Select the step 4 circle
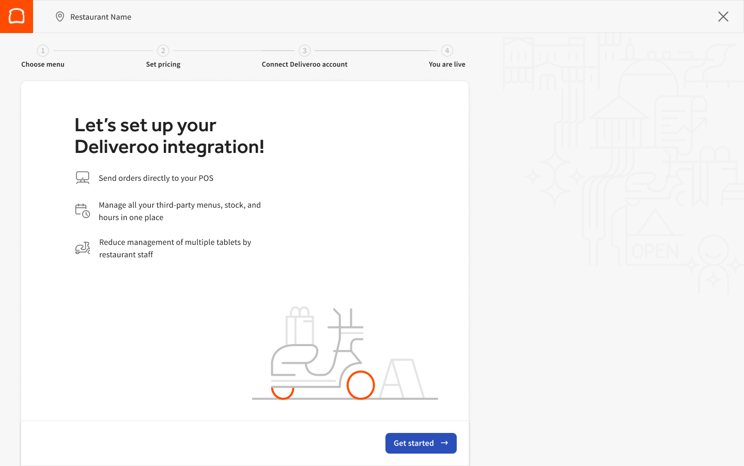 coord(447,51)
